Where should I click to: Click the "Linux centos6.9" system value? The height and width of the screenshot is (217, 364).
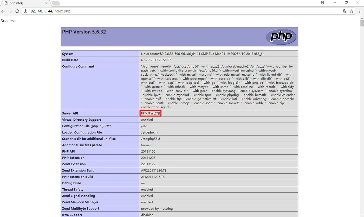point(203,54)
